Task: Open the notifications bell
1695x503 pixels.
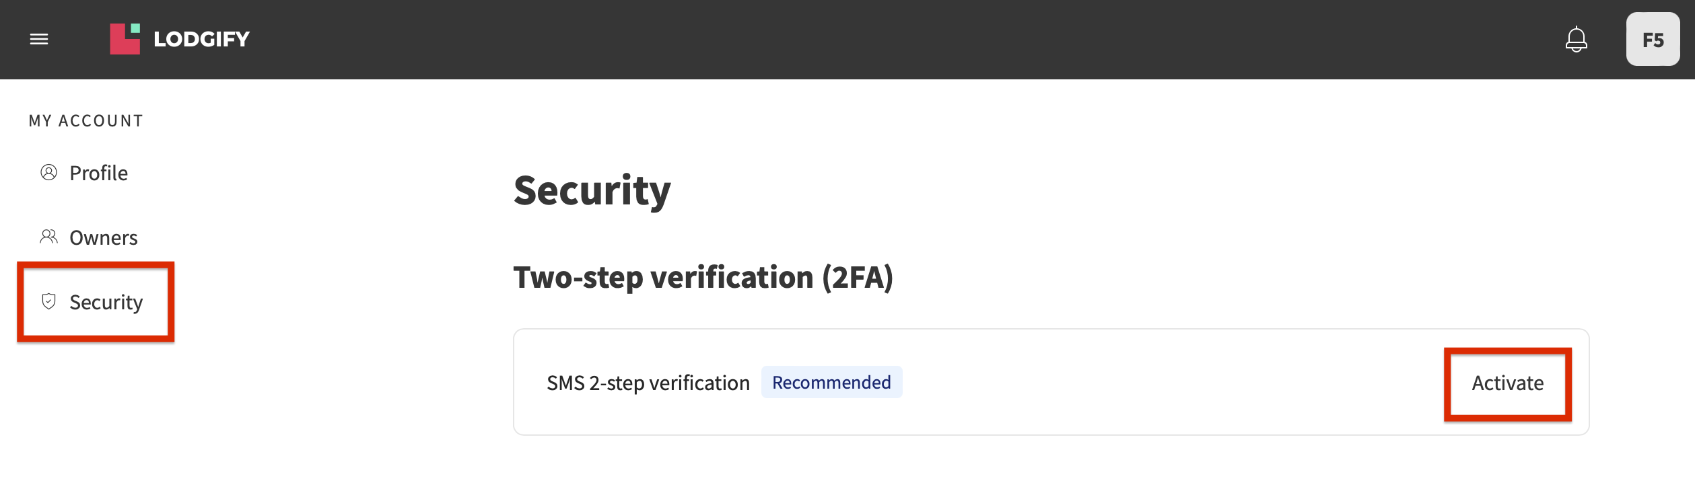Action: coord(1576,39)
